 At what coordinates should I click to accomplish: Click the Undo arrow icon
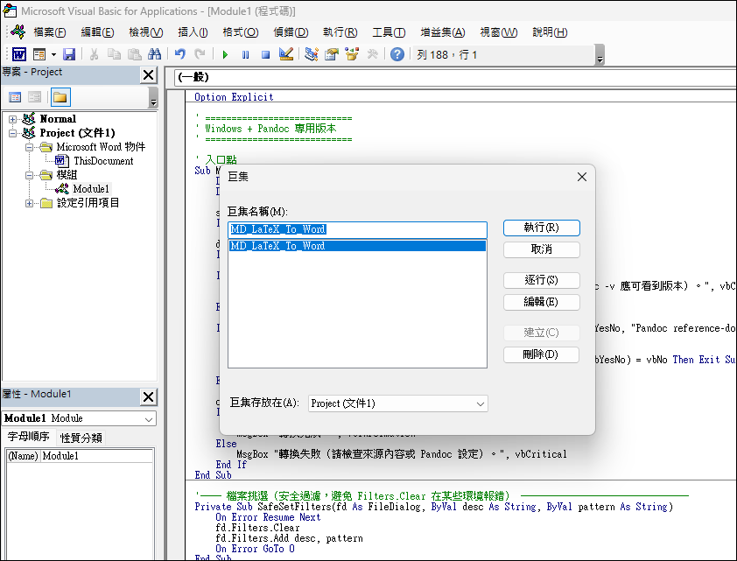180,54
